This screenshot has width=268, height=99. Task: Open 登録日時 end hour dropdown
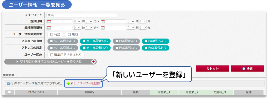coord(131,21)
